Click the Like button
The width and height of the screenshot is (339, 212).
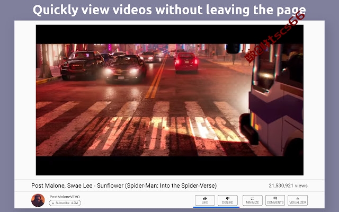tap(205, 200)
